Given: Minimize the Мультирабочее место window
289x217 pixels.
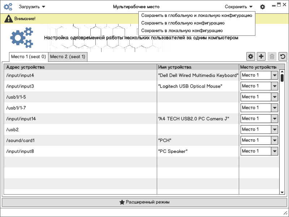Looking at the screenshot, I should (274, 6).
